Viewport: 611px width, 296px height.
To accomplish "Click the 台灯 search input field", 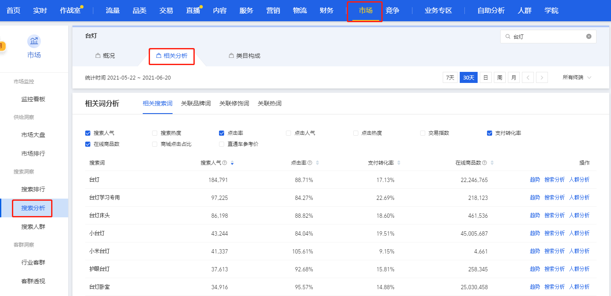I will 548,37.
